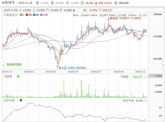
Task: Click the low price (저) icon in header
Action: coord(67,3)
